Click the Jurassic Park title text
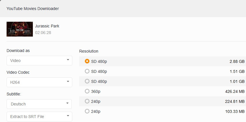 tap(47, 26)
